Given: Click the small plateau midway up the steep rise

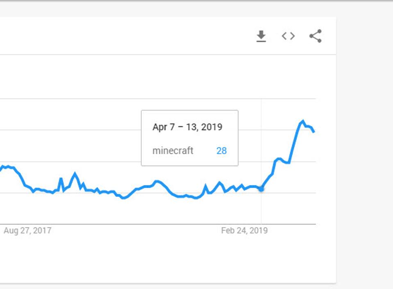Looking at the screenshot, I should pos(279,159).
